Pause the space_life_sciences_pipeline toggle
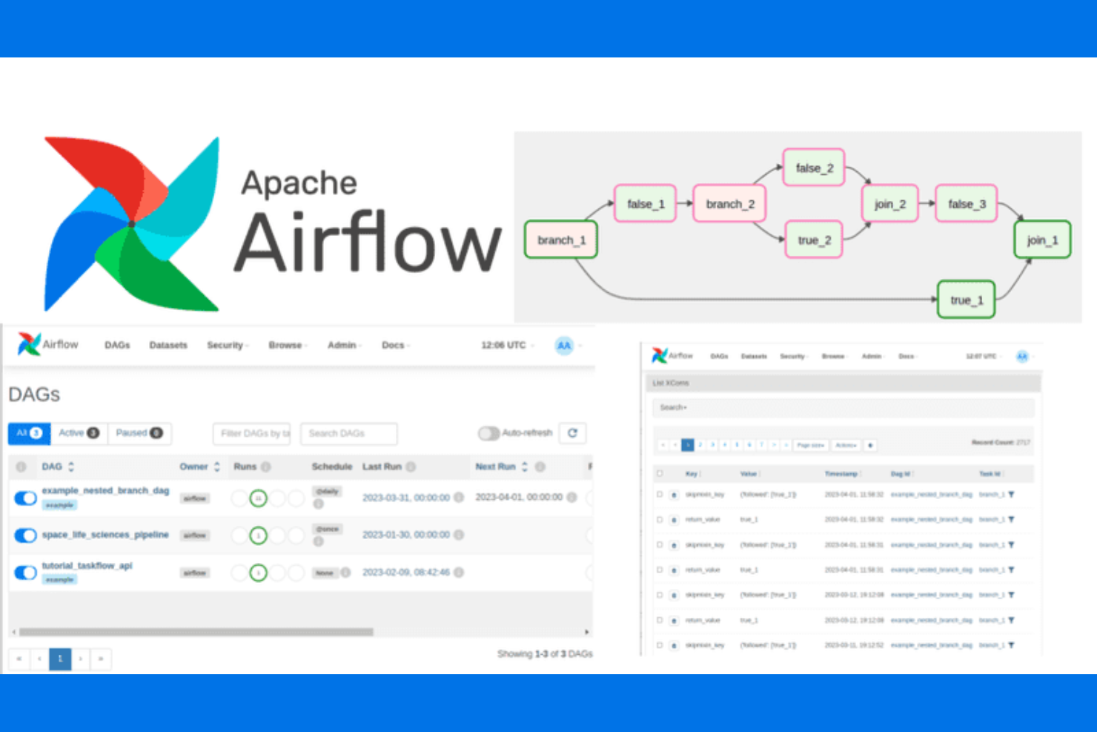Screen dimensions: 1097x732 point(25,535)
